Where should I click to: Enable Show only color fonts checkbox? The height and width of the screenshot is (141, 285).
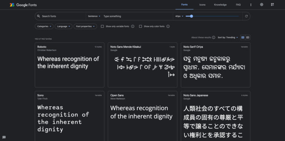coord(140,26)
